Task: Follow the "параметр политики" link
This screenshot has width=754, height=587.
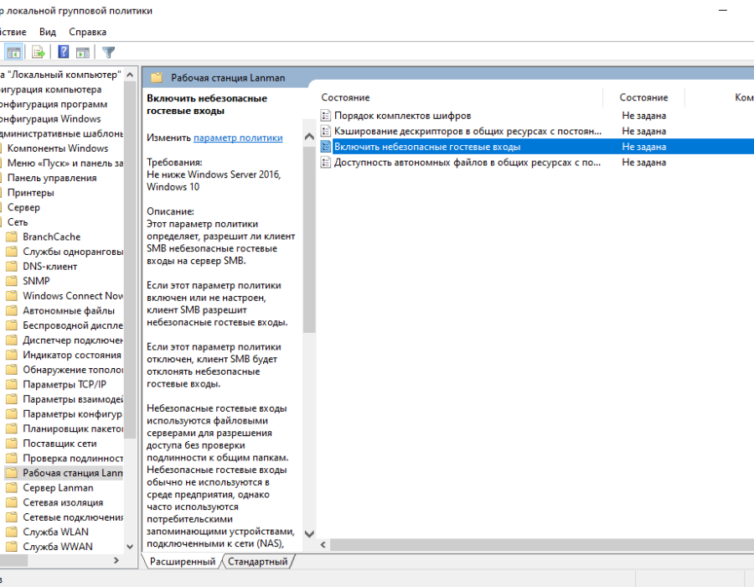Action: (238, 138)
